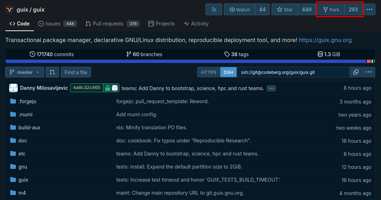This screenshot has height=200, width=381.
Task: Open more clone options menu
Action: pyautogui.click(x=368, y=72)
